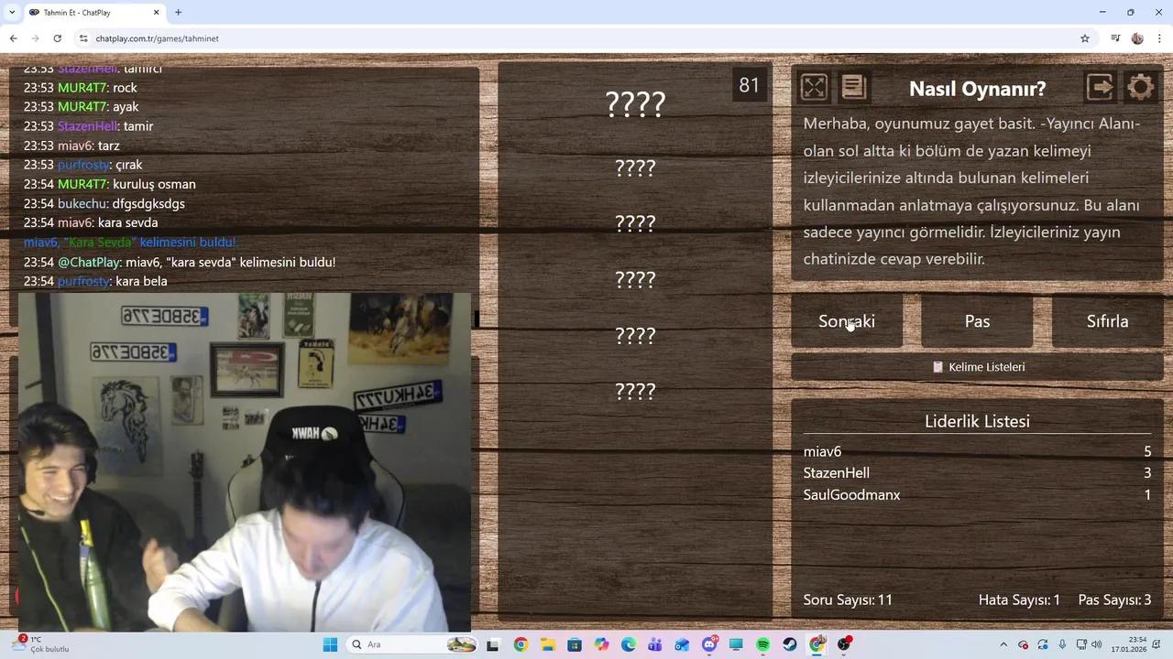Open volume control in system tray

pyautogui.click(x=1097, y=644)
